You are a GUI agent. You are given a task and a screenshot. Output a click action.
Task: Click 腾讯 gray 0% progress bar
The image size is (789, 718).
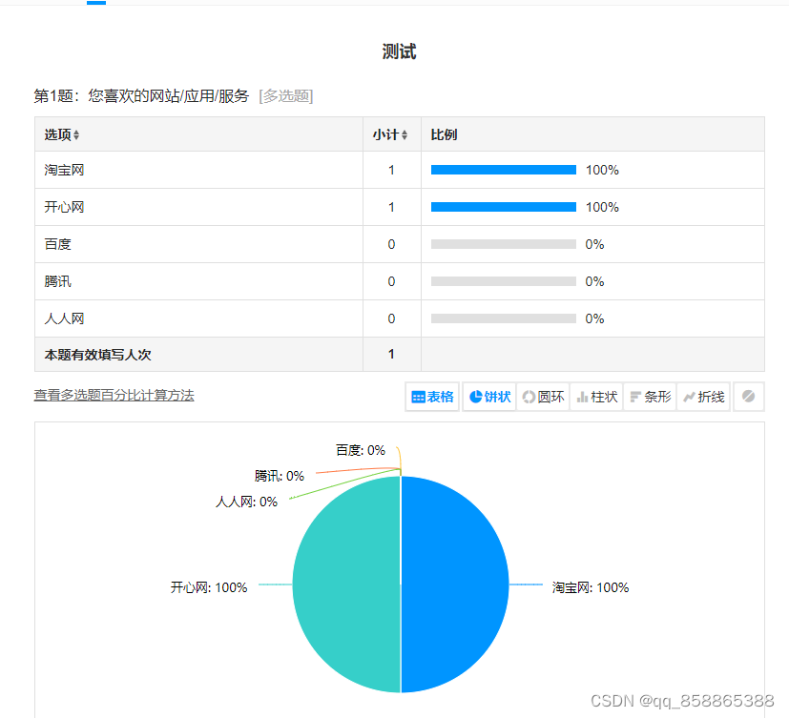pos(503,281)
